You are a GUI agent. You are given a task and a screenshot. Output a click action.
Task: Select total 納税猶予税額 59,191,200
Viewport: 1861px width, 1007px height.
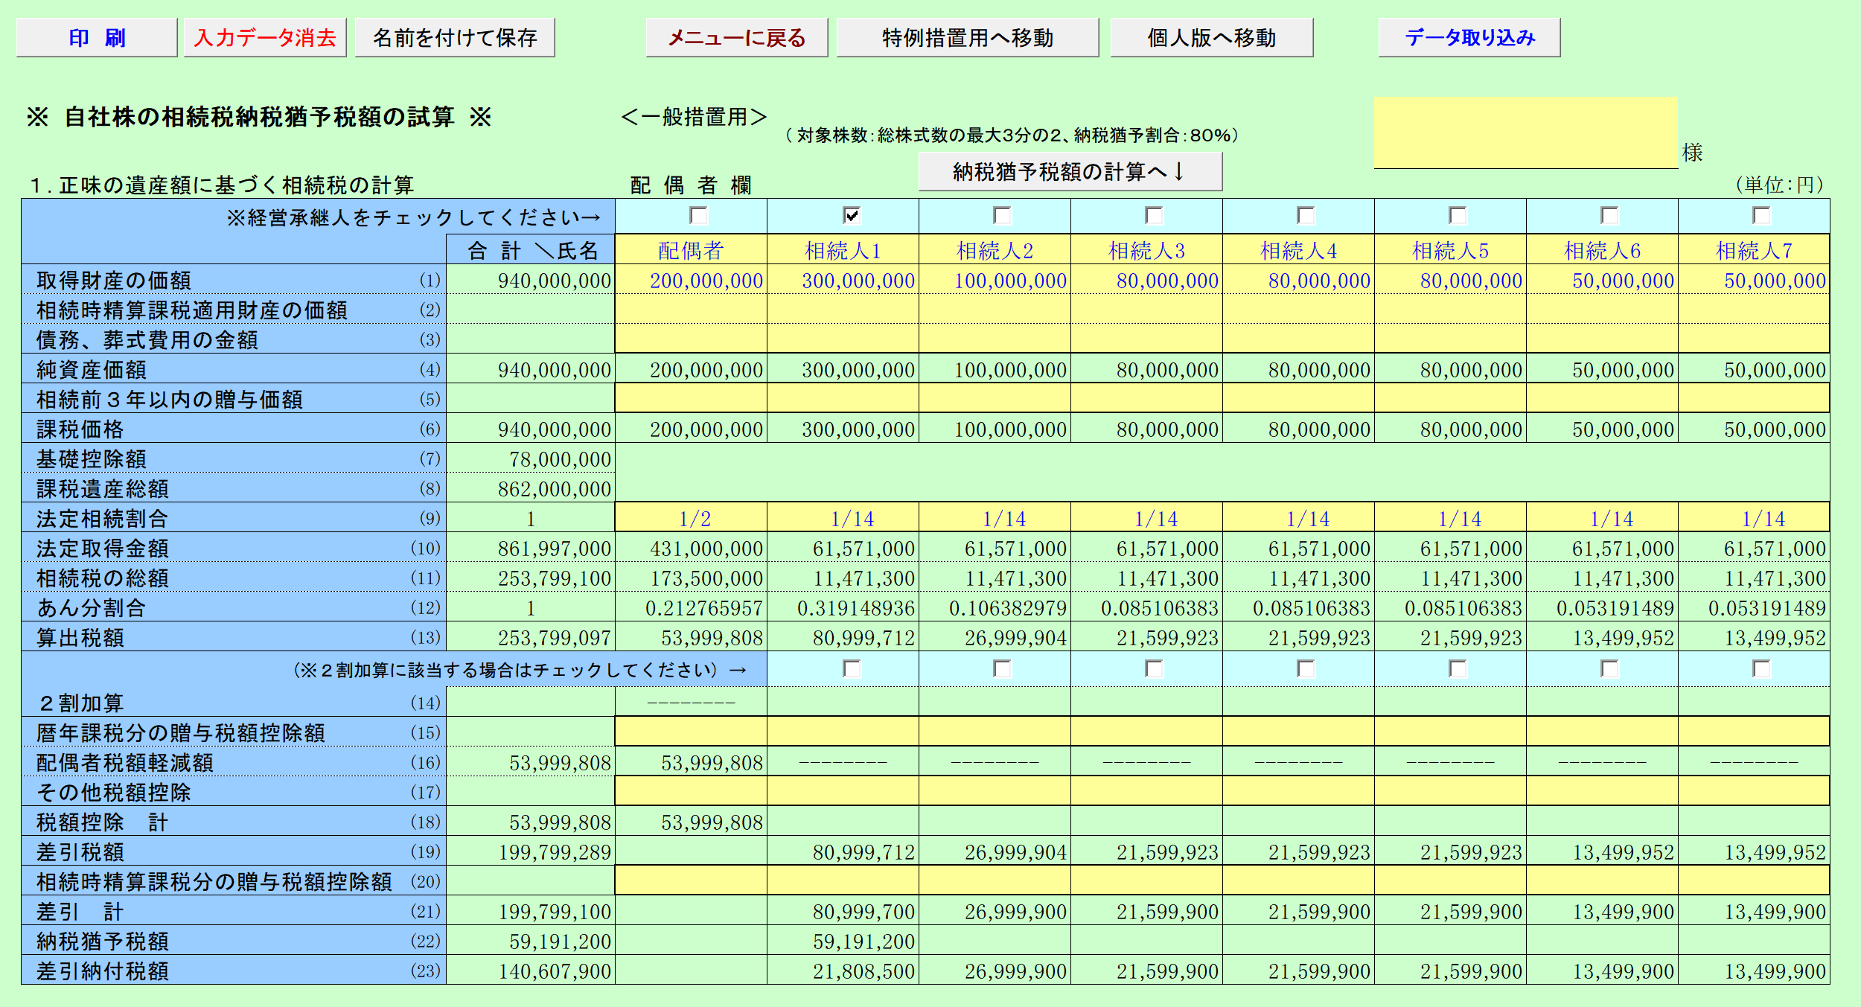531,941
